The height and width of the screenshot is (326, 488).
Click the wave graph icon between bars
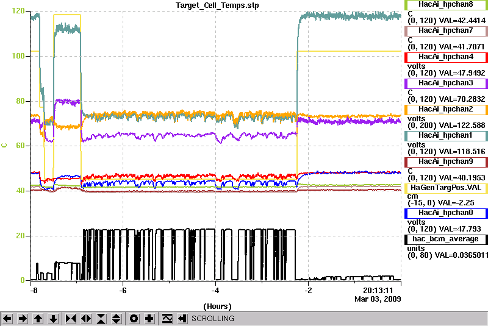coord(167,319)
